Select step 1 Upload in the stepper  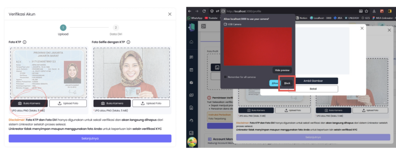click(x=63, y=28)
